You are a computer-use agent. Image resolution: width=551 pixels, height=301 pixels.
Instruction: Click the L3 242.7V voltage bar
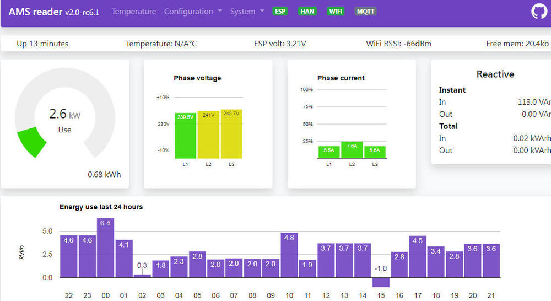[231, 135]
